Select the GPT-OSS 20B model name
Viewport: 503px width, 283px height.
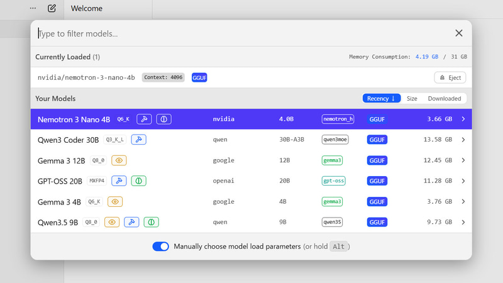pos(60,181)
